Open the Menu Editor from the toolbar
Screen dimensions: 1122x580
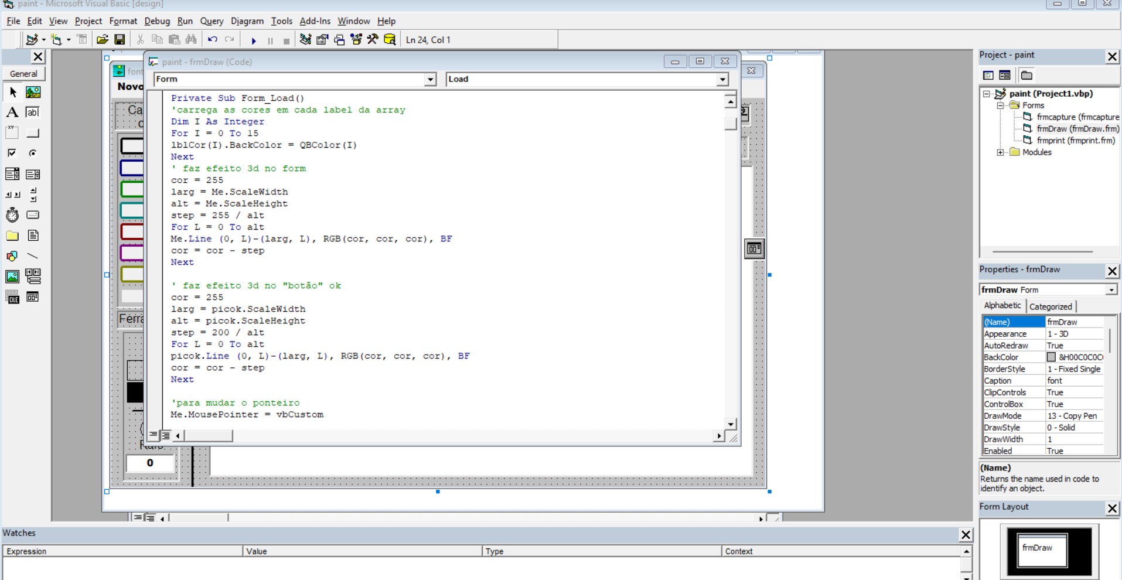(x=82, y=39)
